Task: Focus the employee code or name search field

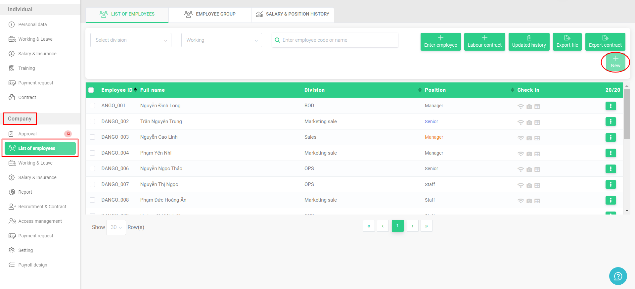Action: tap(335, 40)
